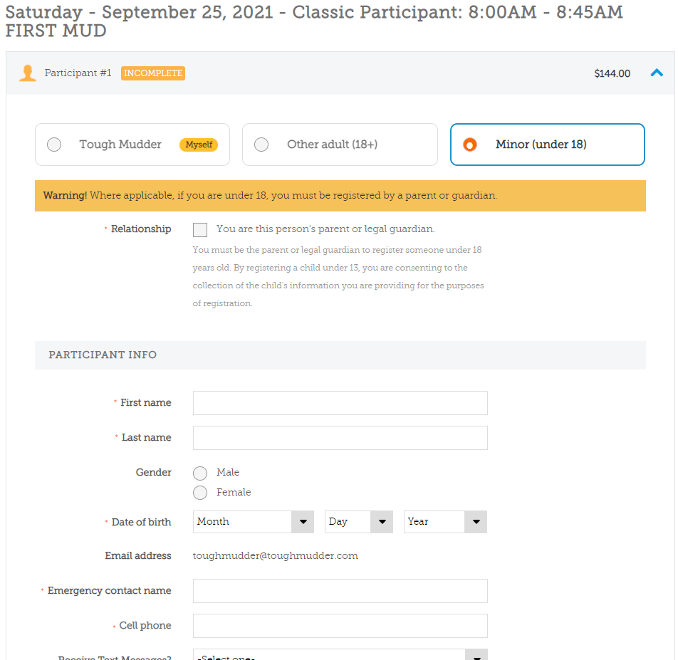Click the INCOMPLETE status badge
Image resolution: width=678 pixels, height=660 pixels.
coord(153,73)
